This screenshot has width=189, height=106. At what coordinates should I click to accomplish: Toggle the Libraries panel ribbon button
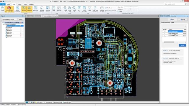click(x=30, y=9)
